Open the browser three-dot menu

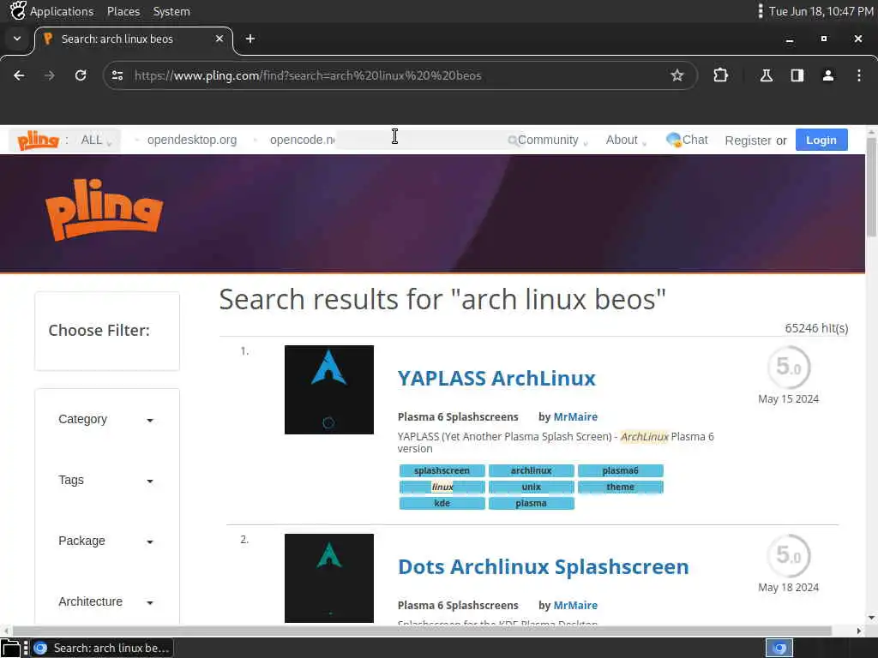pyautogui.click(x=858, y=75)
